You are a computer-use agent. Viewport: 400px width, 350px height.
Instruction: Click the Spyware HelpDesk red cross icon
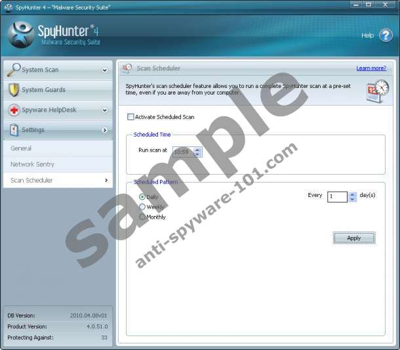[13, 110]
